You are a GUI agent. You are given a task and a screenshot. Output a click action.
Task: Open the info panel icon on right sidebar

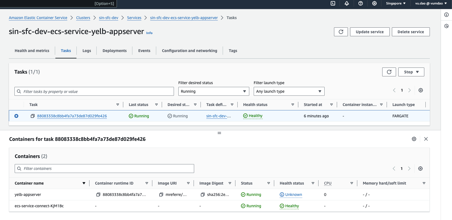click(446, 15)
